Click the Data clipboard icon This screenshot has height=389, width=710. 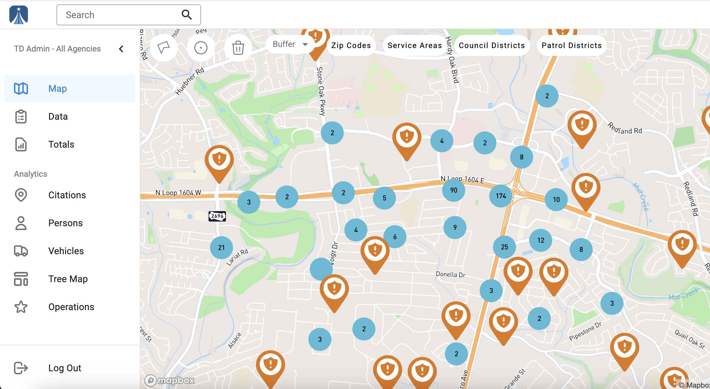[x=21, y=116]
